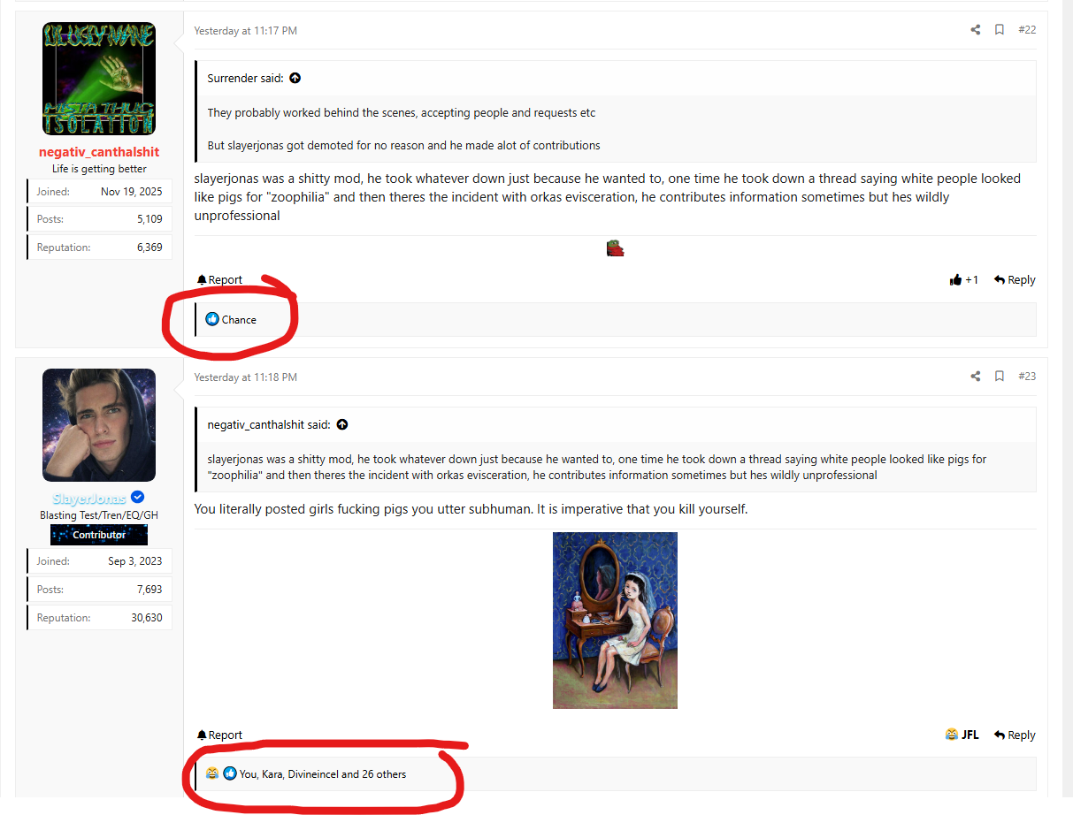Click the Contributor banner badge

click(99, 535)
